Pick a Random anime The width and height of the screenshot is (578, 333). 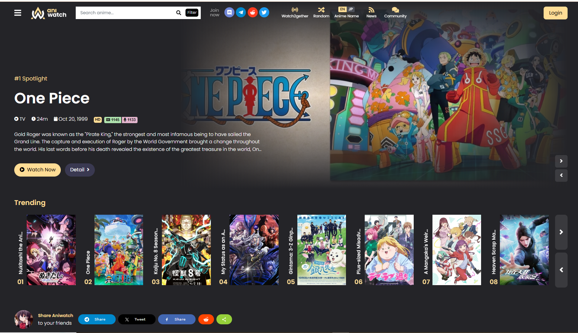pyautogui.click(x=321, y=12)
